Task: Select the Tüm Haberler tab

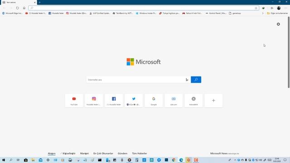Action: point(140,153)
